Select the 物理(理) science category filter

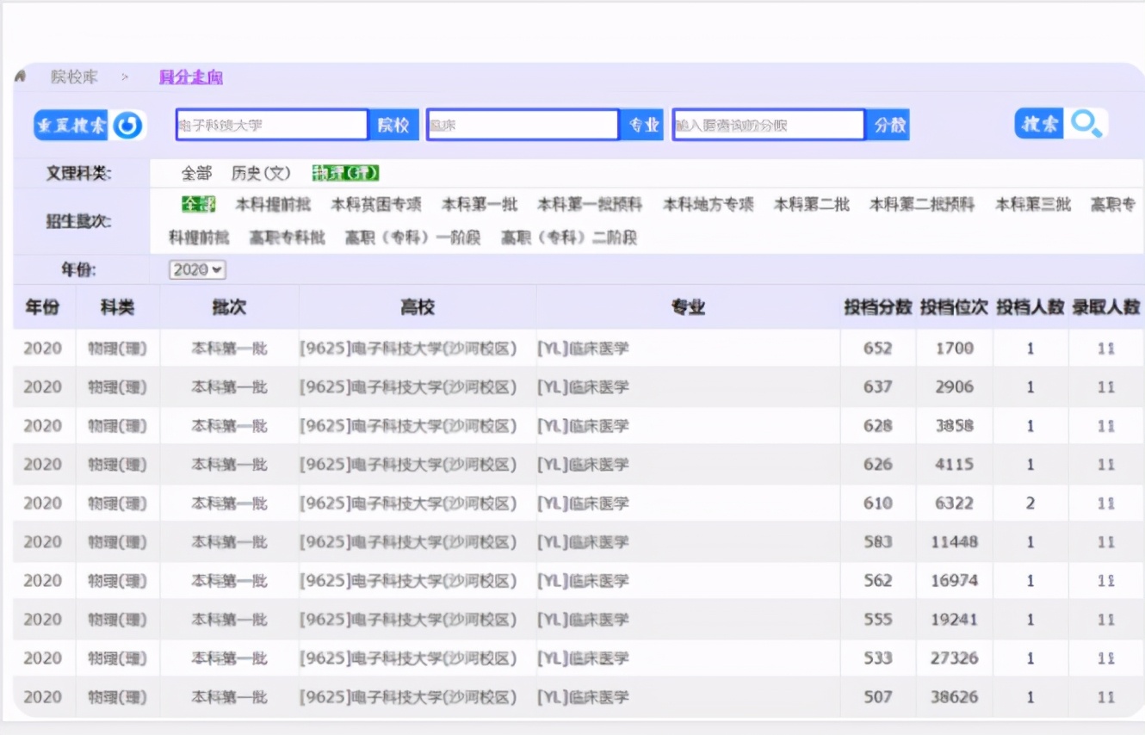coord(344,172)
